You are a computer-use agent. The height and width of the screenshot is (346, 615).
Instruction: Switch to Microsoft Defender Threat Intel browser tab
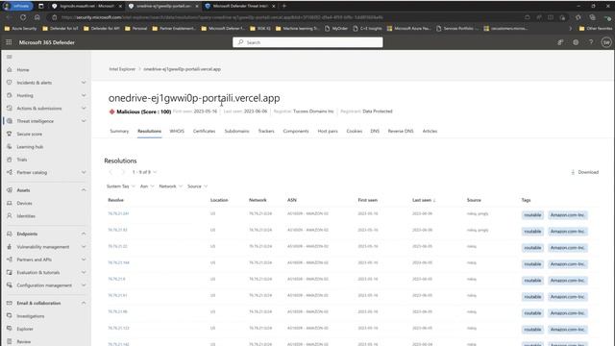click(x=239, y=6)
